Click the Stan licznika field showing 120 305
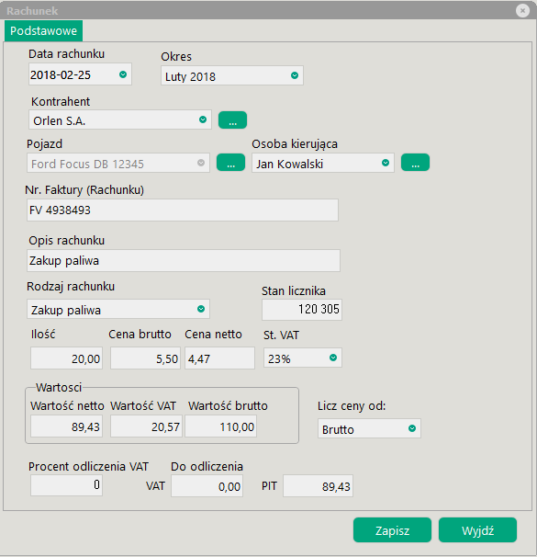The image size is (537, 557). (x=302, y=310)
